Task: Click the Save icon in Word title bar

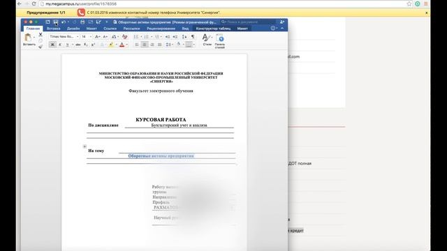Action: (56, 22)
